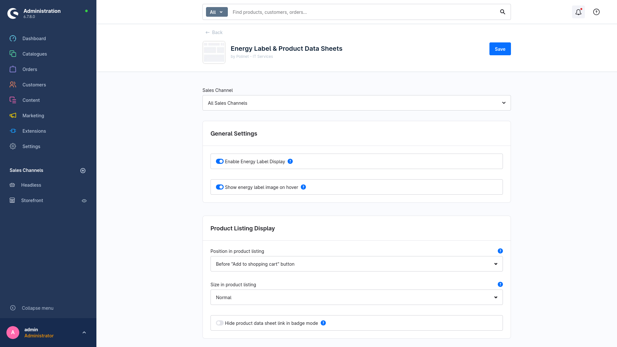Click the Storefront eye preview icon
The image size is (617, 347).
click(x=84, y=201)
